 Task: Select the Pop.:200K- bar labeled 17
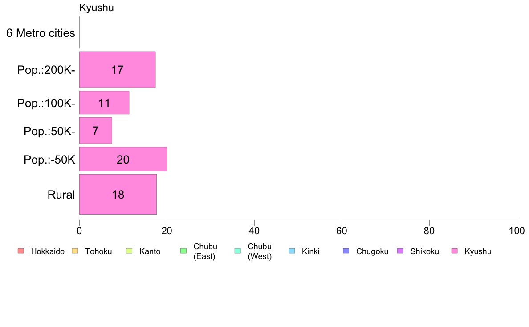click(118, 70)
